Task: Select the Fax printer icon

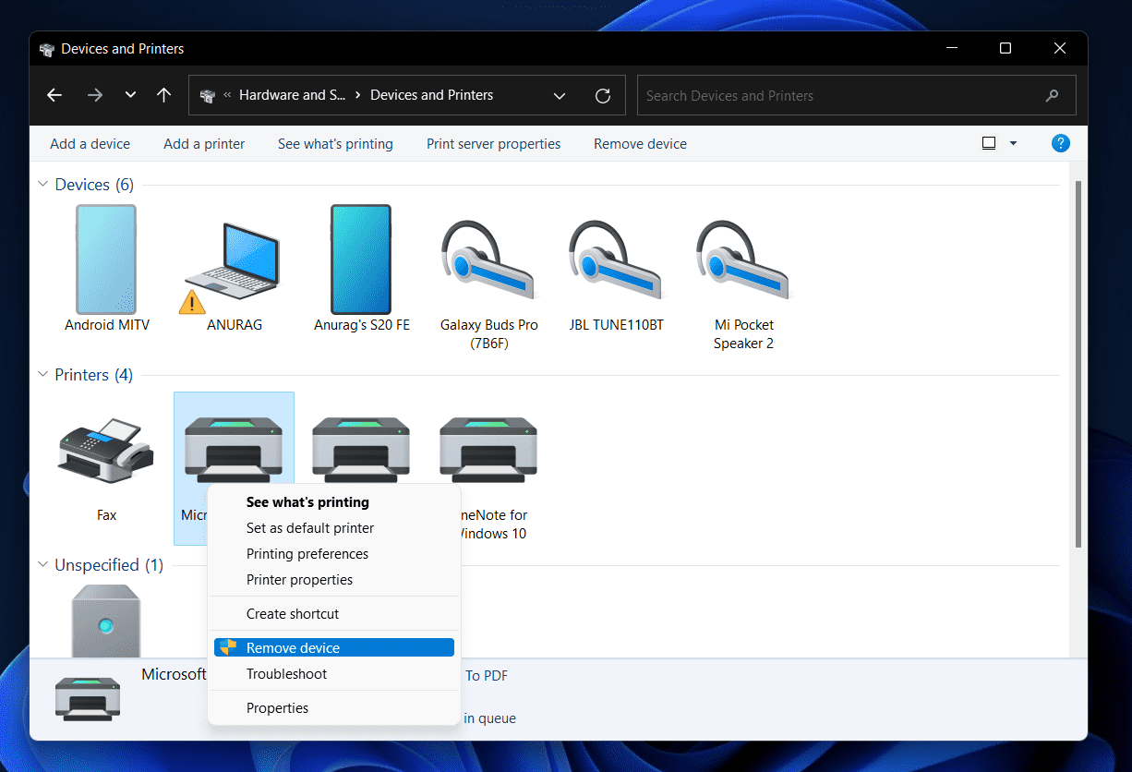Action: 105,451
